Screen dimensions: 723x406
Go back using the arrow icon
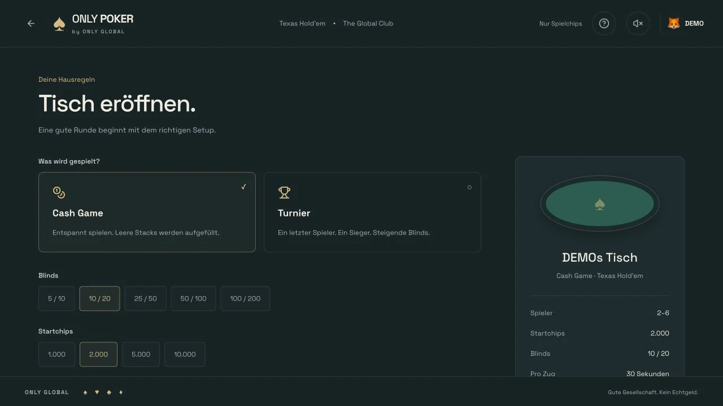pos(31,24)
